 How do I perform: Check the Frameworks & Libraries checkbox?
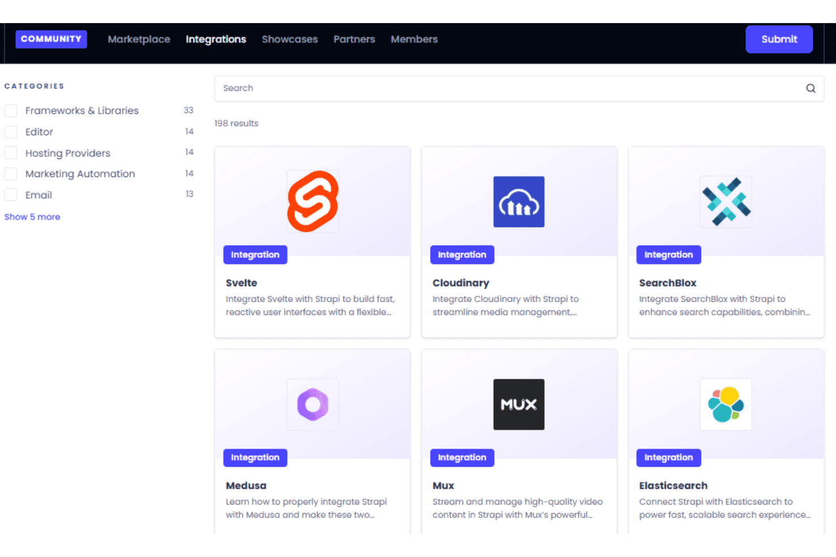(11, 111)
